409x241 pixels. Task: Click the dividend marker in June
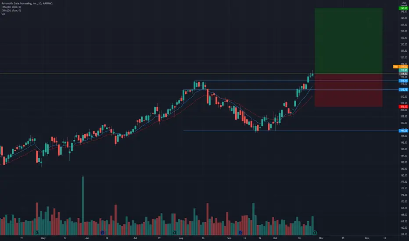coord(103,232)
